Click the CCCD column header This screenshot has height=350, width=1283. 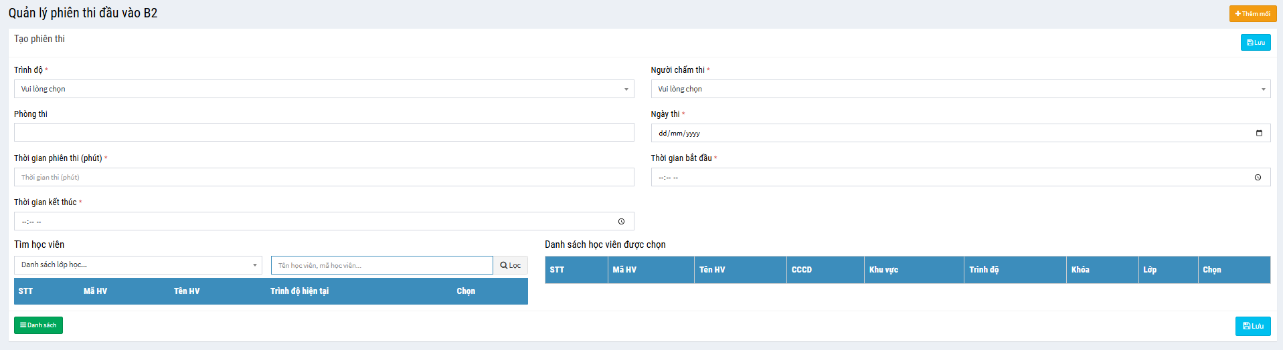(x=801, y=270)
